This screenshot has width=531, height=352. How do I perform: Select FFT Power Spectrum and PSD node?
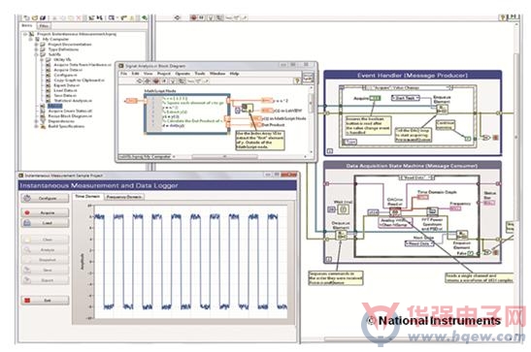click(x=432, y=211)
